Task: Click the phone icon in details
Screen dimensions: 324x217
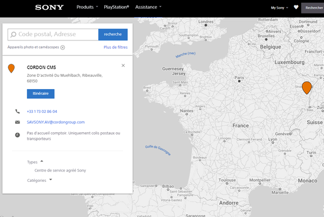Action: [x=17, y=111]
